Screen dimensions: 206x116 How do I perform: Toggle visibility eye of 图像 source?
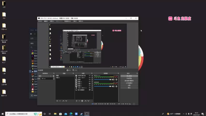click(x=90, y=80)
